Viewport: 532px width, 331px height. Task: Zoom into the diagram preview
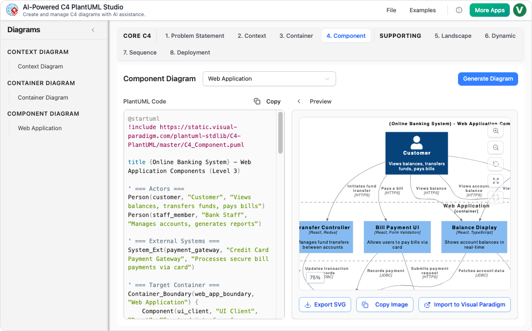point(495,131)
